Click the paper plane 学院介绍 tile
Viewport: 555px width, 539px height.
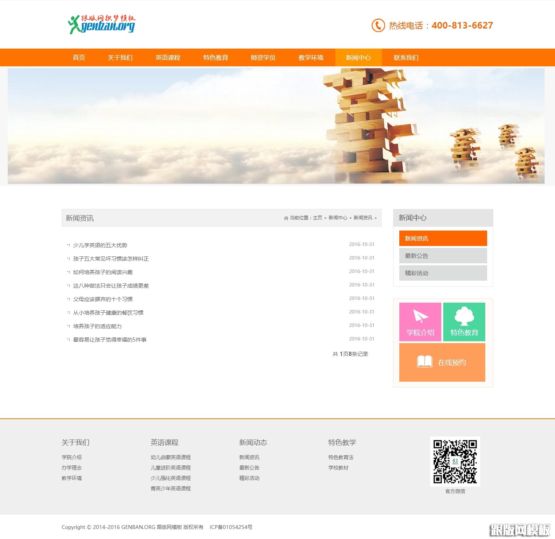click(420, 322)
